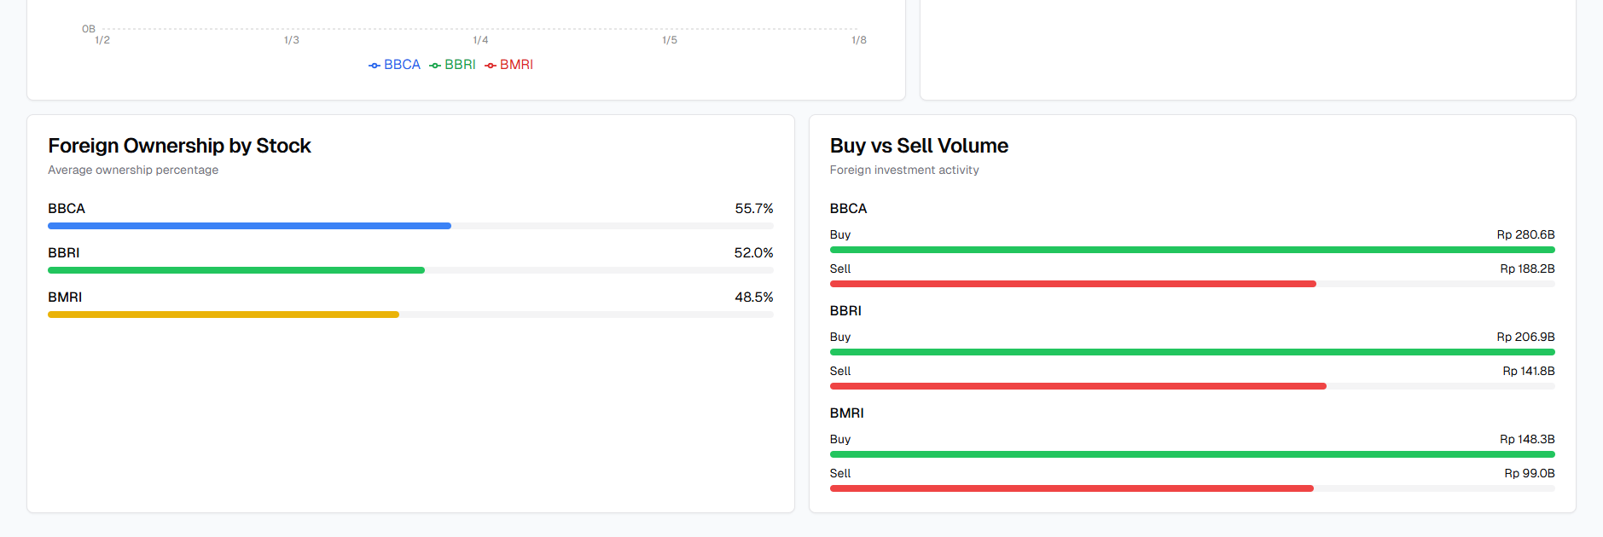Click the Rp 206.9B buy amount
Image resolution: width=1603 pixels, height=537 pixels.
click(x=1525, y=337)
